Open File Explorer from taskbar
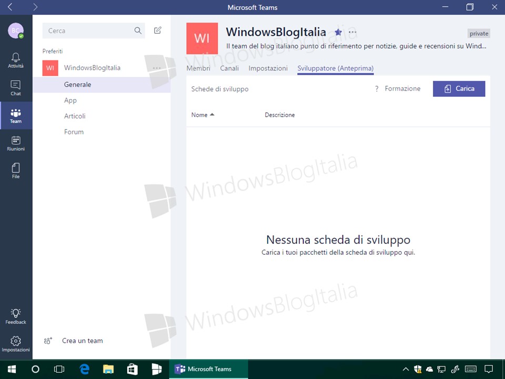This screenshot has width=505, height=379. 108,369
